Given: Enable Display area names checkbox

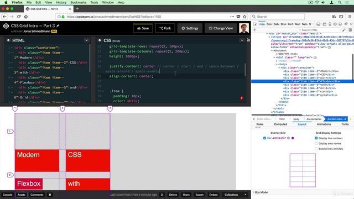Looking at the screenshot, I should click(x=316, y=144).
